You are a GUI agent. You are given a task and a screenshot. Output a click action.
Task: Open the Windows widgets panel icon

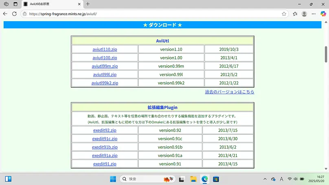[x=8, y=179]
